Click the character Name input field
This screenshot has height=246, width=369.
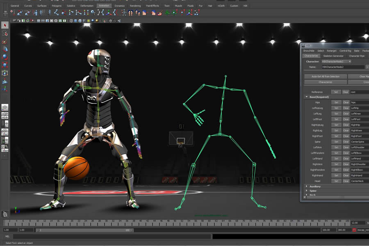click(x=343, y=67)
